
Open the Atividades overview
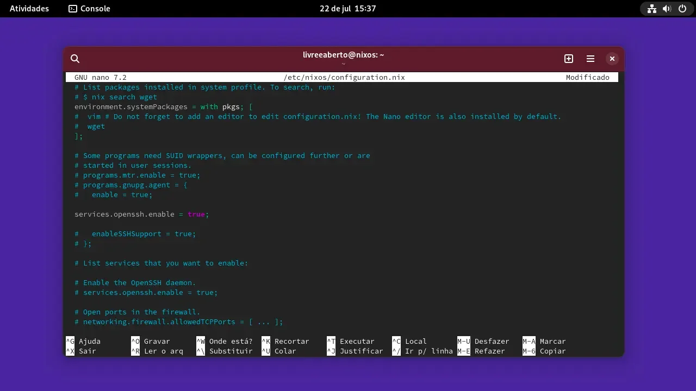tap(29, 9)
